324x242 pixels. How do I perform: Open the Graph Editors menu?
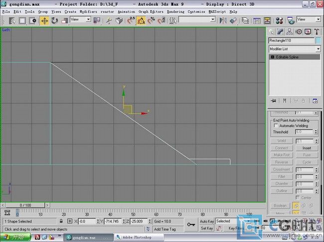pyautogui.click(x=151, y=12)
